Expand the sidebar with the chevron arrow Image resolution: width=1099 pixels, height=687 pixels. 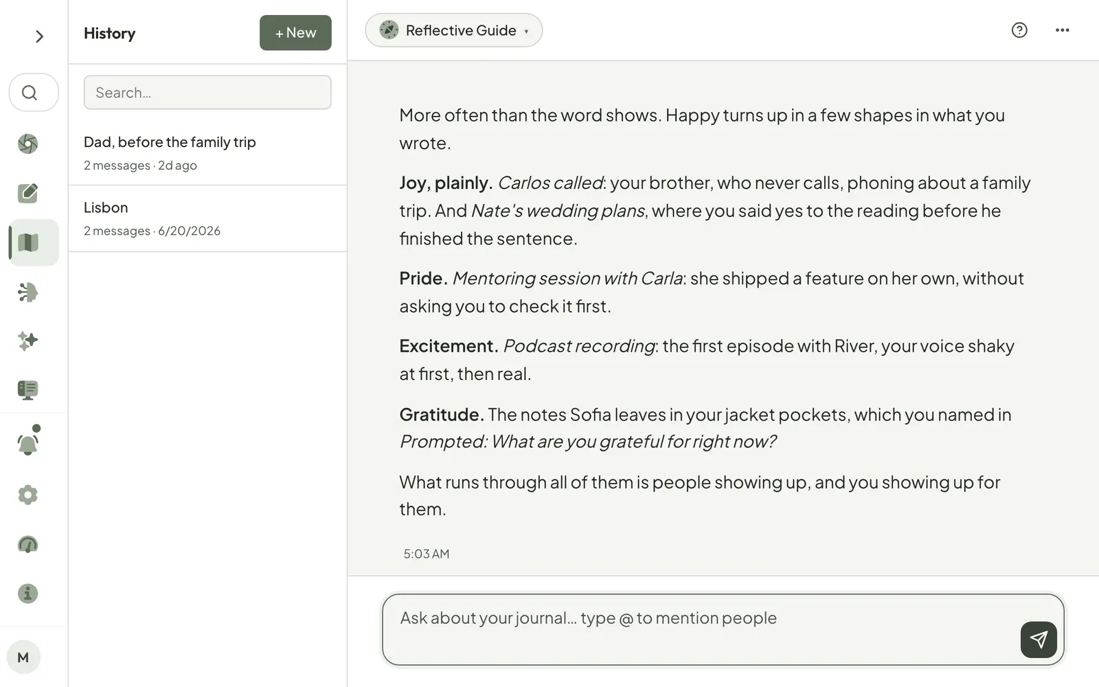click(x=39, y=36)
